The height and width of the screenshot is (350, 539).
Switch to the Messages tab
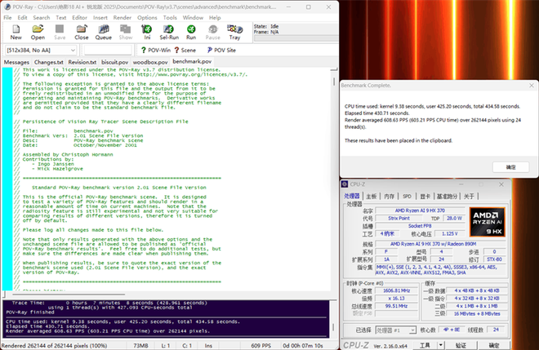pyautogui.click(x=16, y=62)
